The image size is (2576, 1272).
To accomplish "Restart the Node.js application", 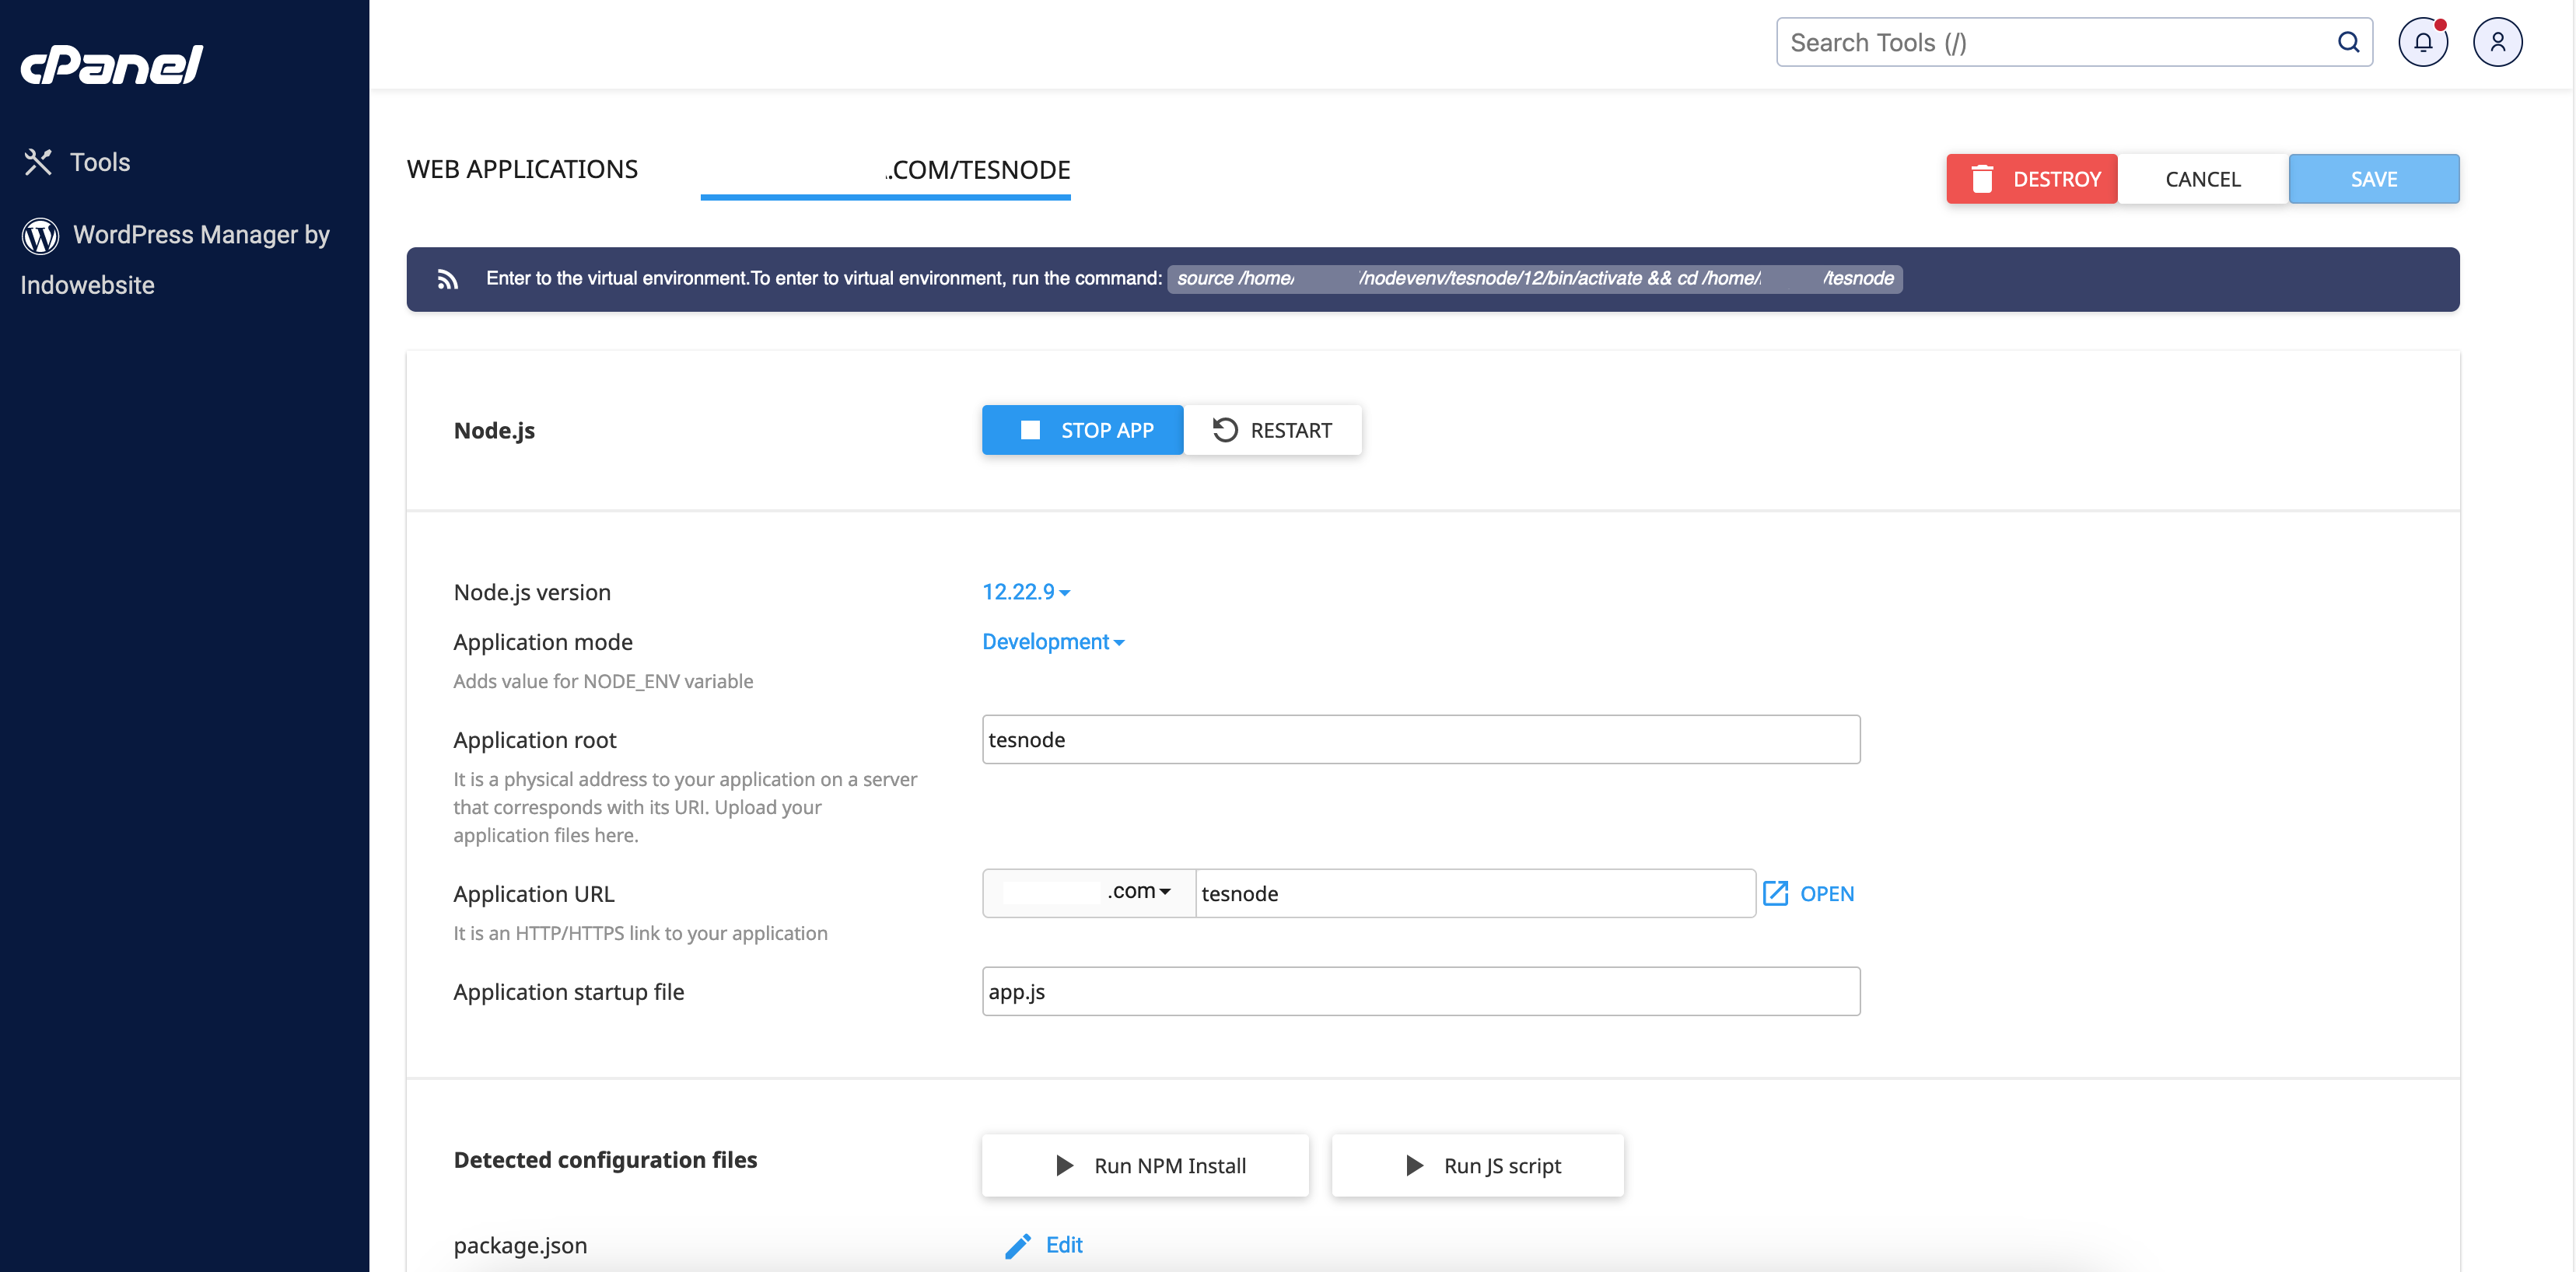I will [1272, 430].
